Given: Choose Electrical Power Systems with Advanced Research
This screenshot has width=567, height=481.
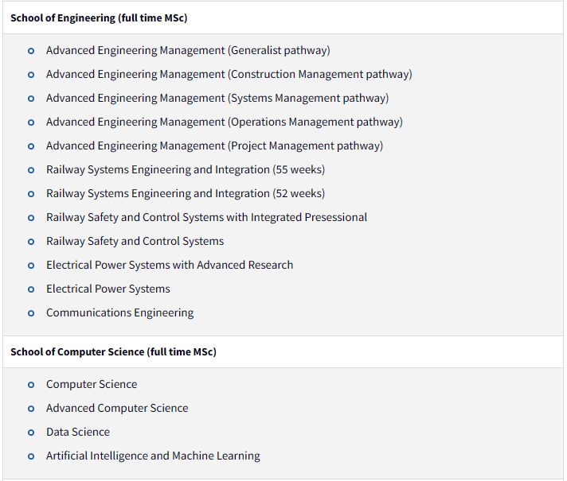Looking at the screenshot, I should [170, 265].
